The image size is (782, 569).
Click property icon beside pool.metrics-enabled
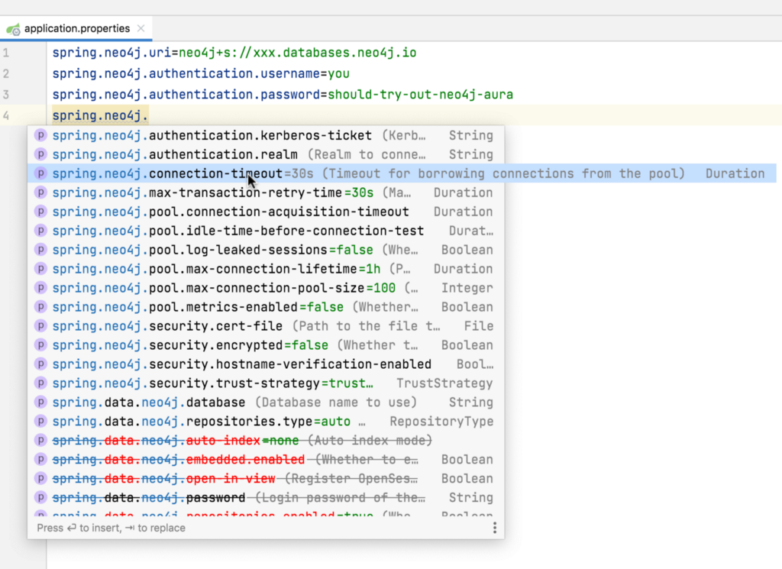point(41,307)
